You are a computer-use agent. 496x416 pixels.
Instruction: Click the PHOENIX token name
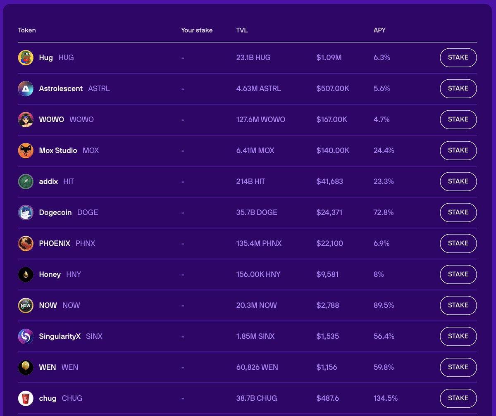pyautogui.click(x=55, y=243)
